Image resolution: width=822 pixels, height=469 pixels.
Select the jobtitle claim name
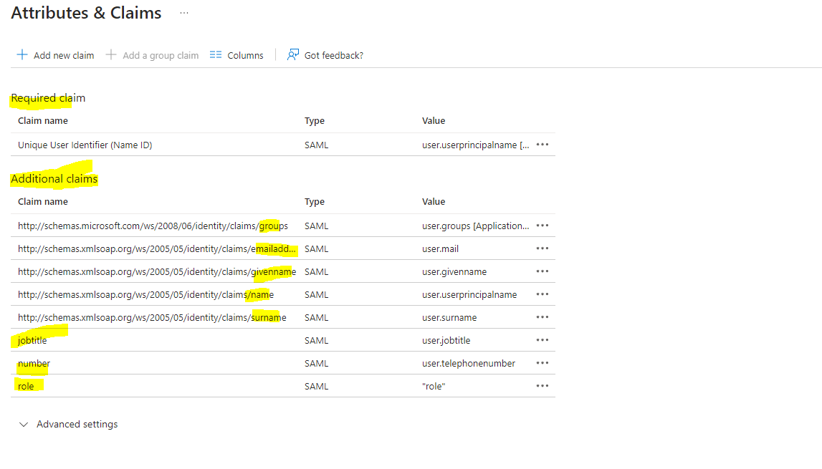pyautogui.click(x=32, y=341)
